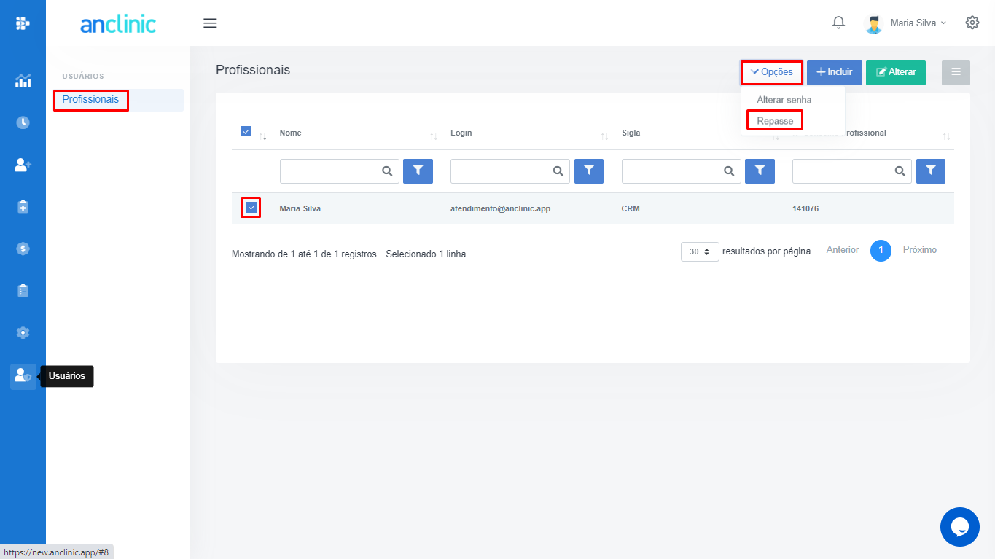Select page 1 in pagination
This screenshot has width=995, height=559.
(x=881, y=251)
